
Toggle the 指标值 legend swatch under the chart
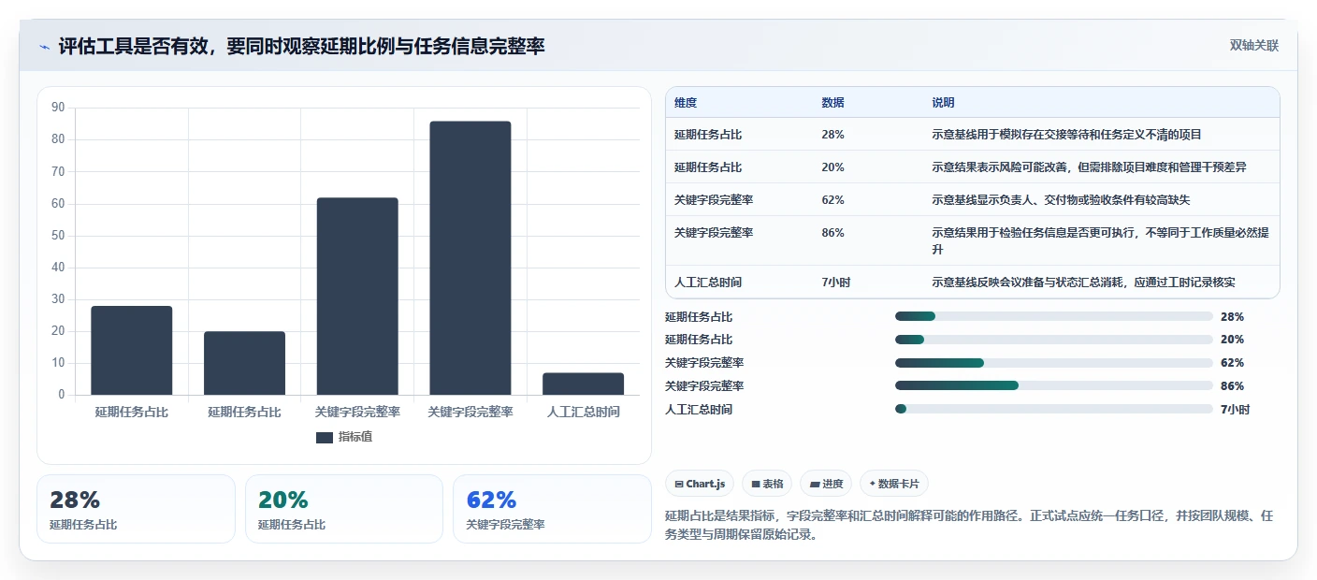tap(325, 437)
